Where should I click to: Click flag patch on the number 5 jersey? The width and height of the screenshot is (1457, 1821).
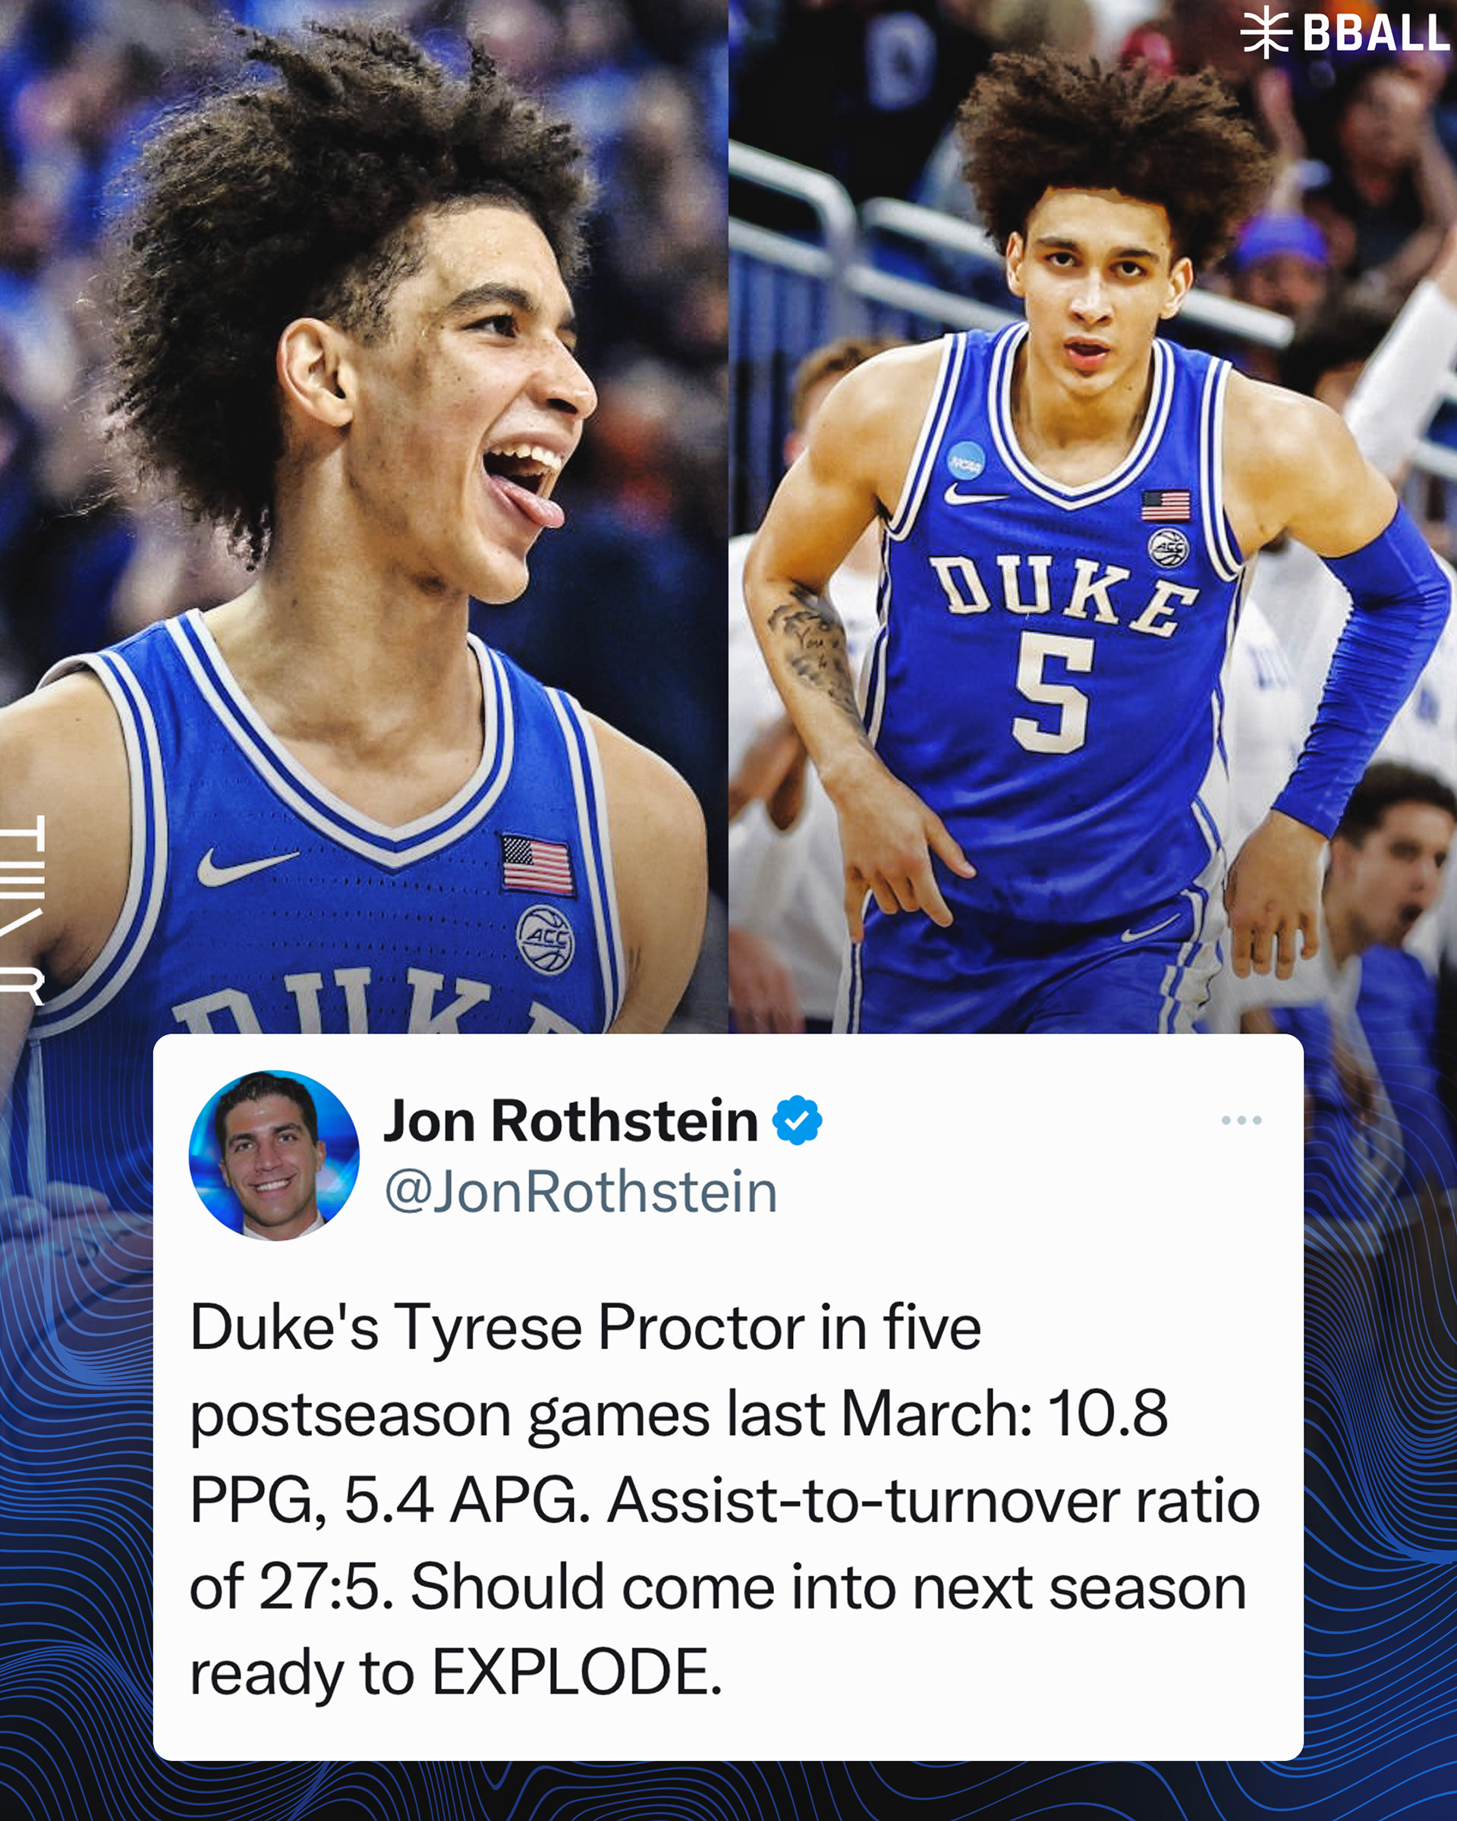[1166, 506]
